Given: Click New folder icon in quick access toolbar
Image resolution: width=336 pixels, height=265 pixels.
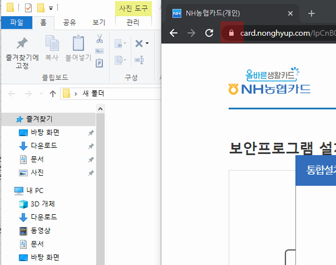Looking at the screenshot, I should (41, 8).
